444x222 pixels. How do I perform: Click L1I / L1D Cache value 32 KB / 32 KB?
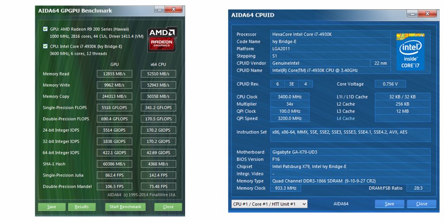pos(403,97)
